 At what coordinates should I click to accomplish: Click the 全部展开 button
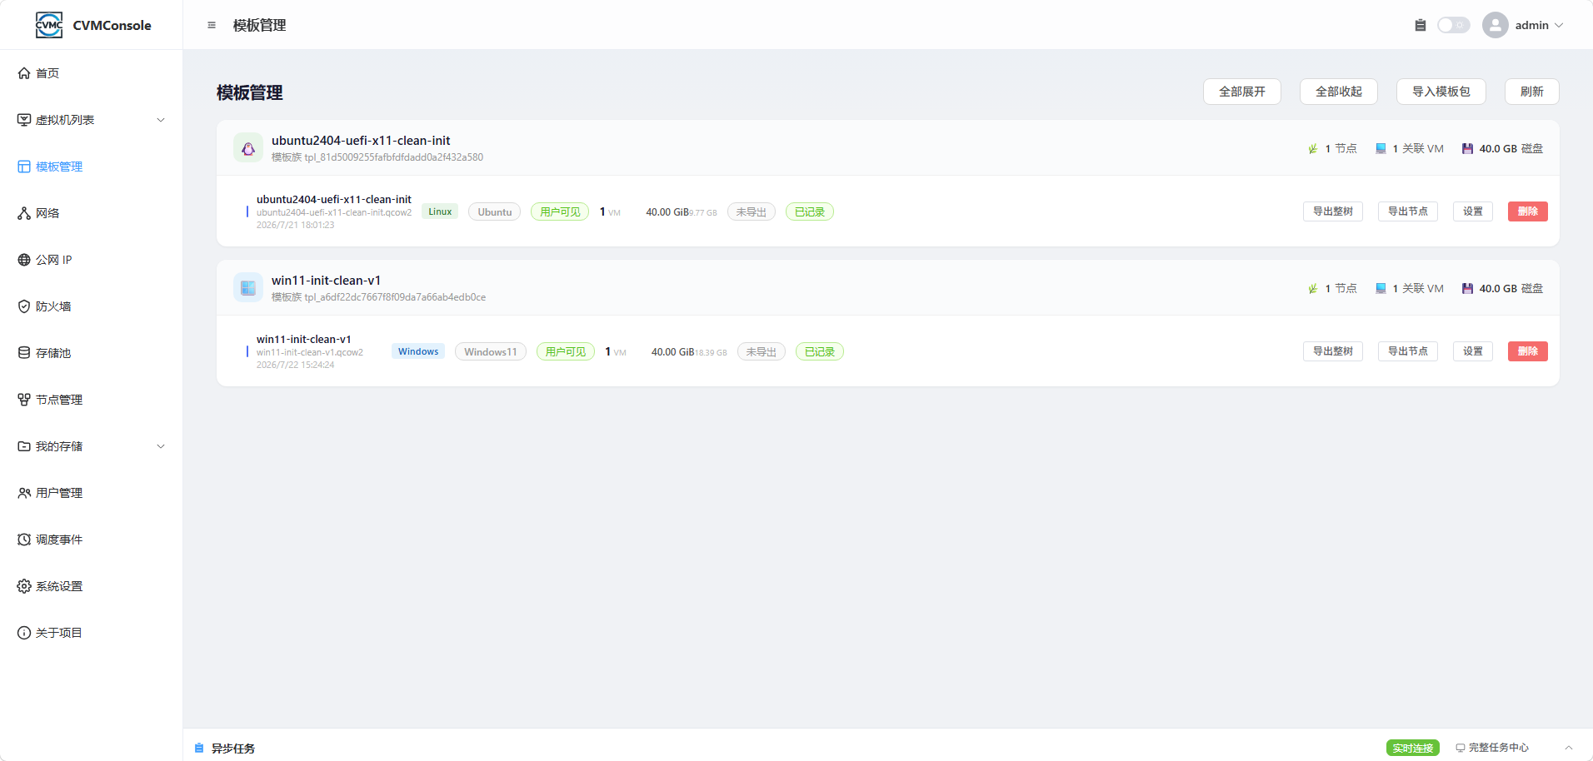coord(1241,92)
